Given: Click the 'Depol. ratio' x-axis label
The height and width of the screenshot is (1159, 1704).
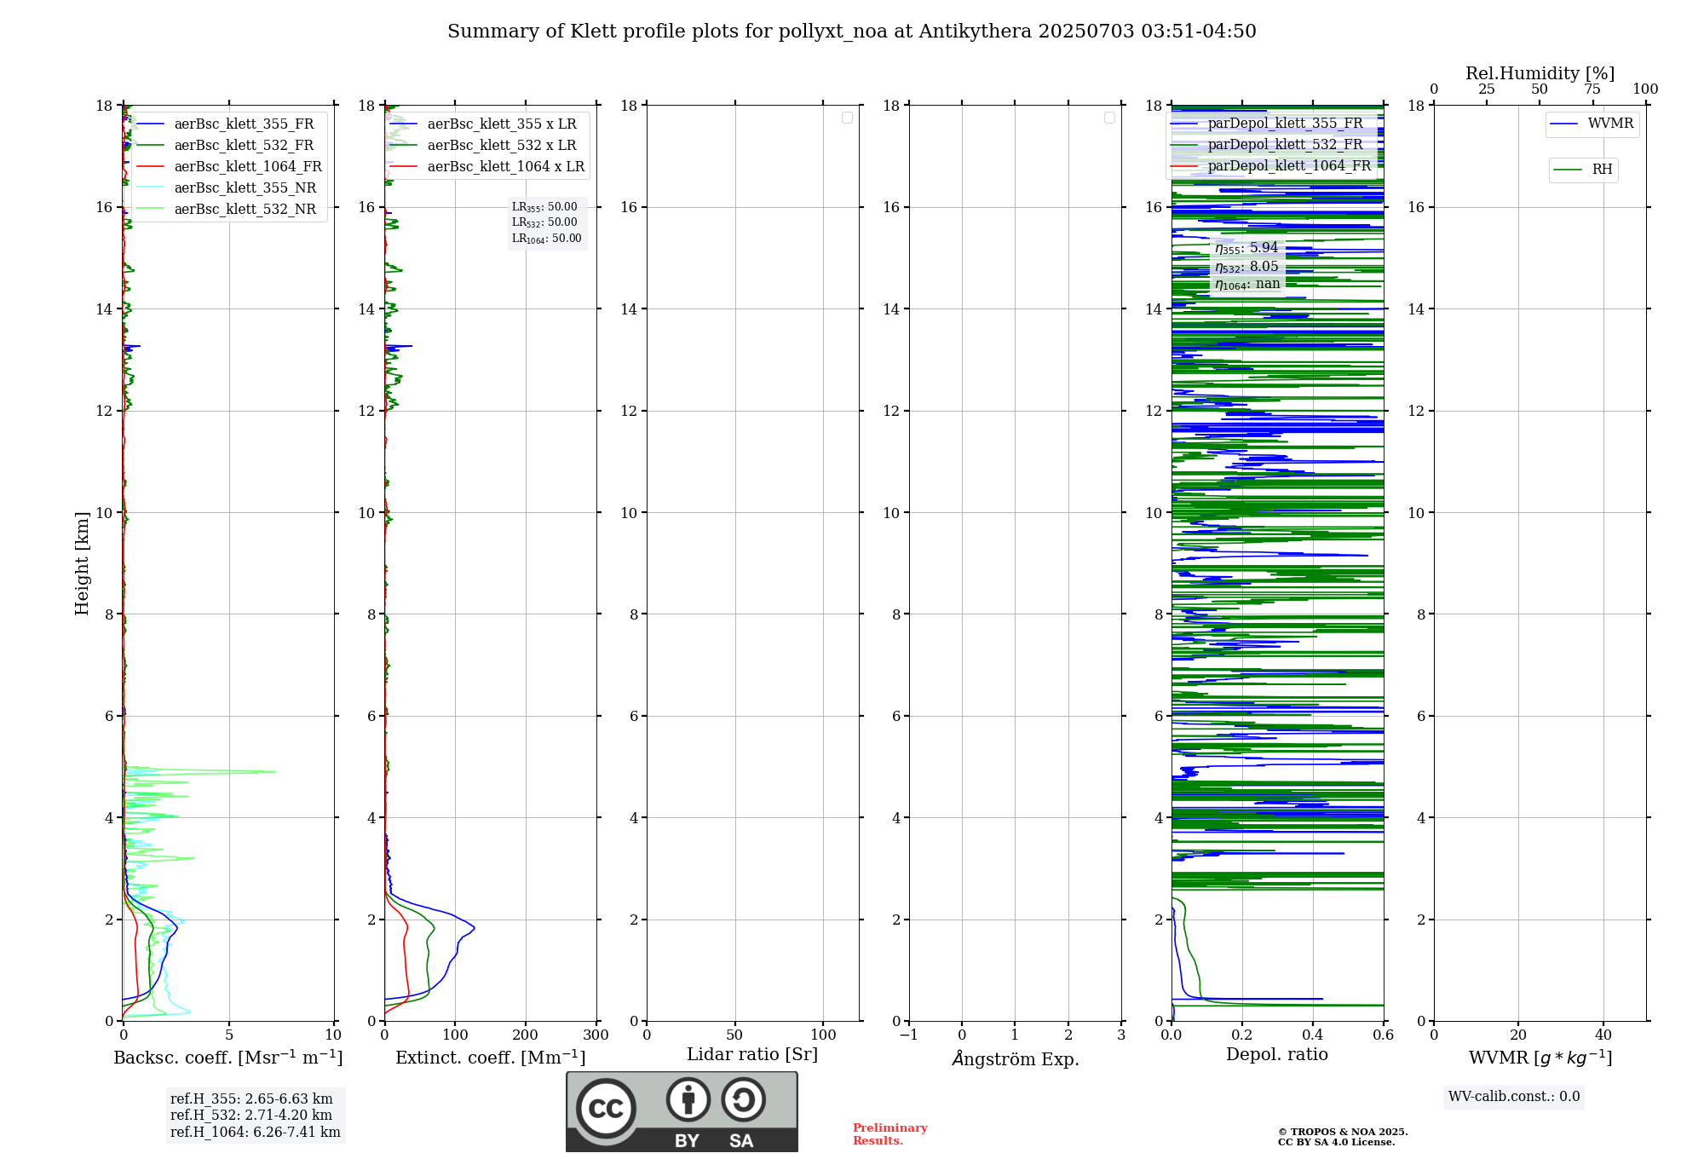Looking at the screenshot, I should tap(1277, 1054).
